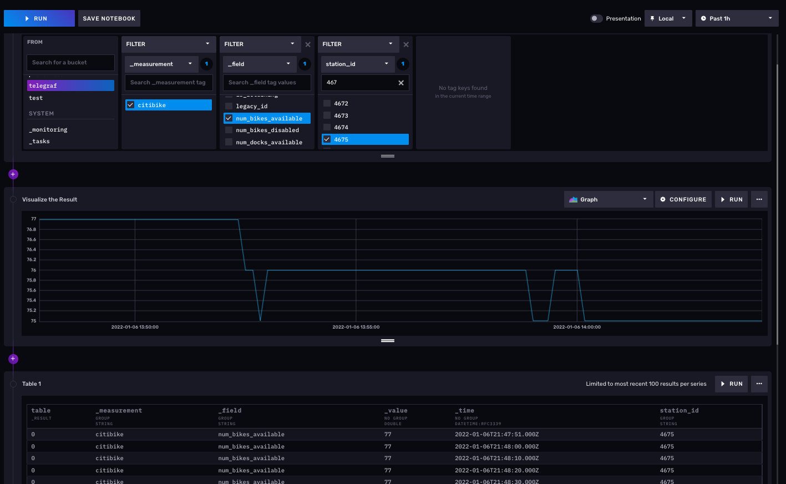
Task: Open the Table 1 more options menu
Action: 759,384
